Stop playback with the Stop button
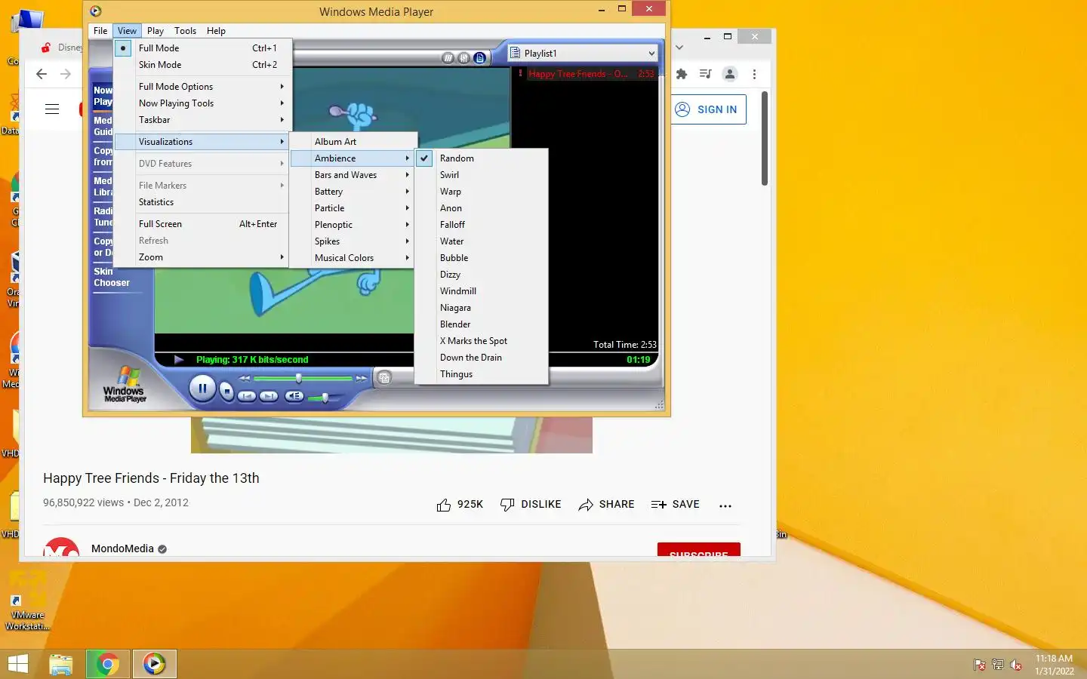1087x679 pixels. click(226, 392)
